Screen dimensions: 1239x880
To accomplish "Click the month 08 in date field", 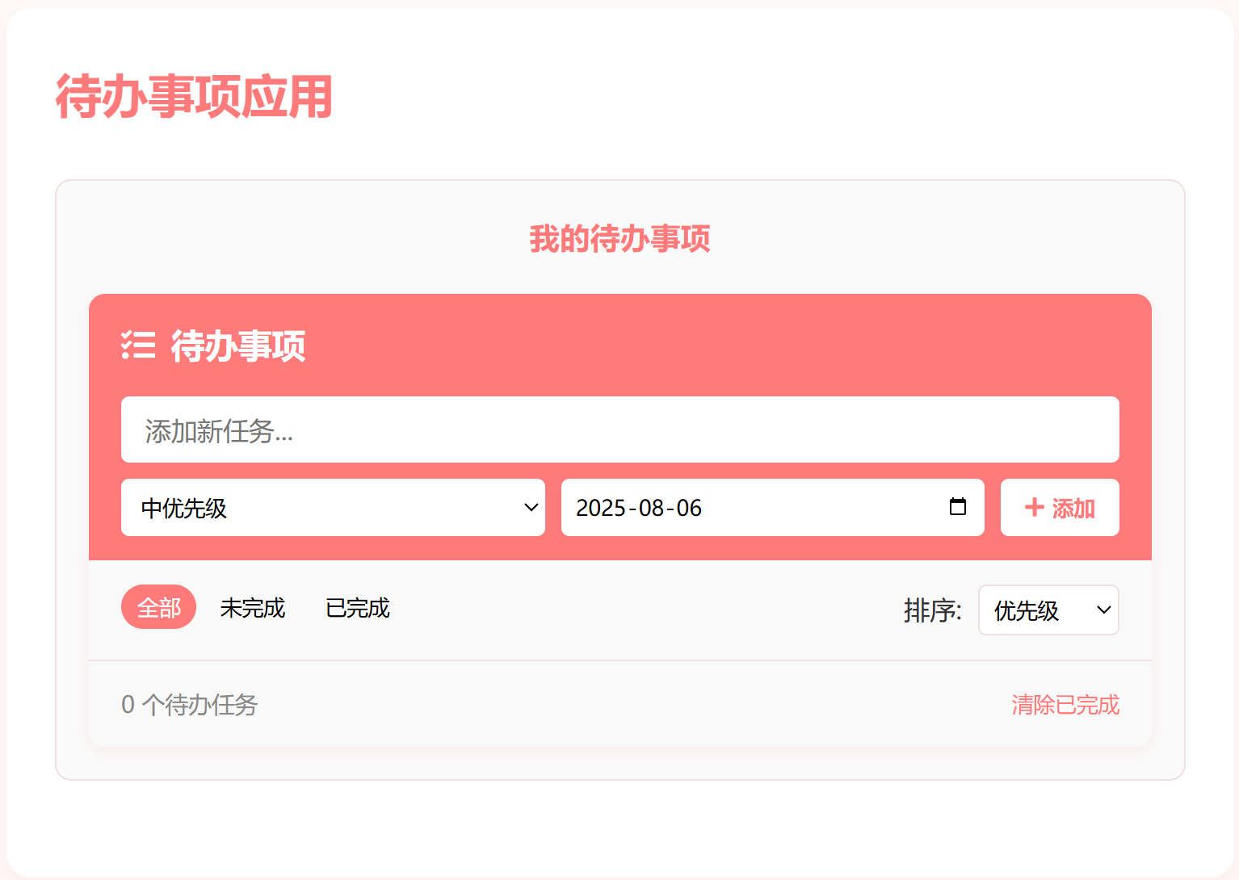I will coord(651,508).
